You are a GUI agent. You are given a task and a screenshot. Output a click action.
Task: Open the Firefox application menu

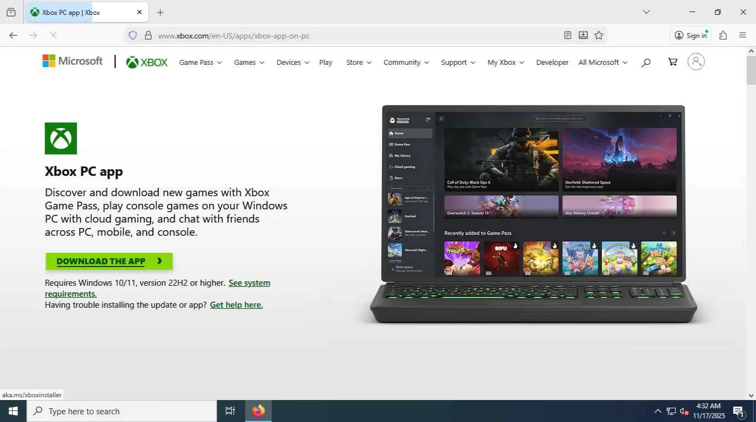743,35
